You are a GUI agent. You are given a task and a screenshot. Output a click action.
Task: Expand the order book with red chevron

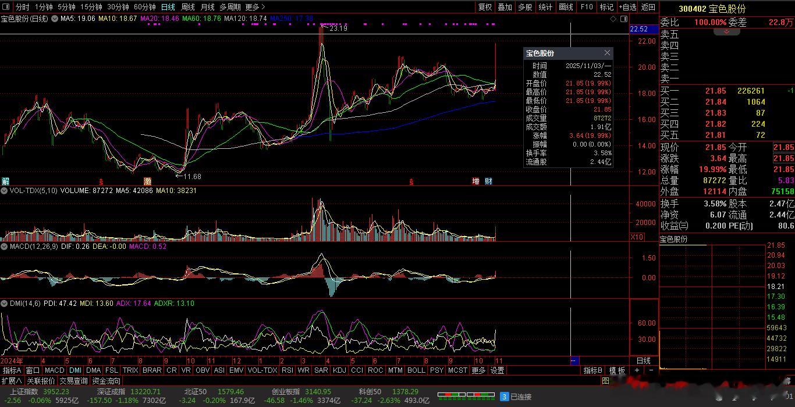coord(727,31)
